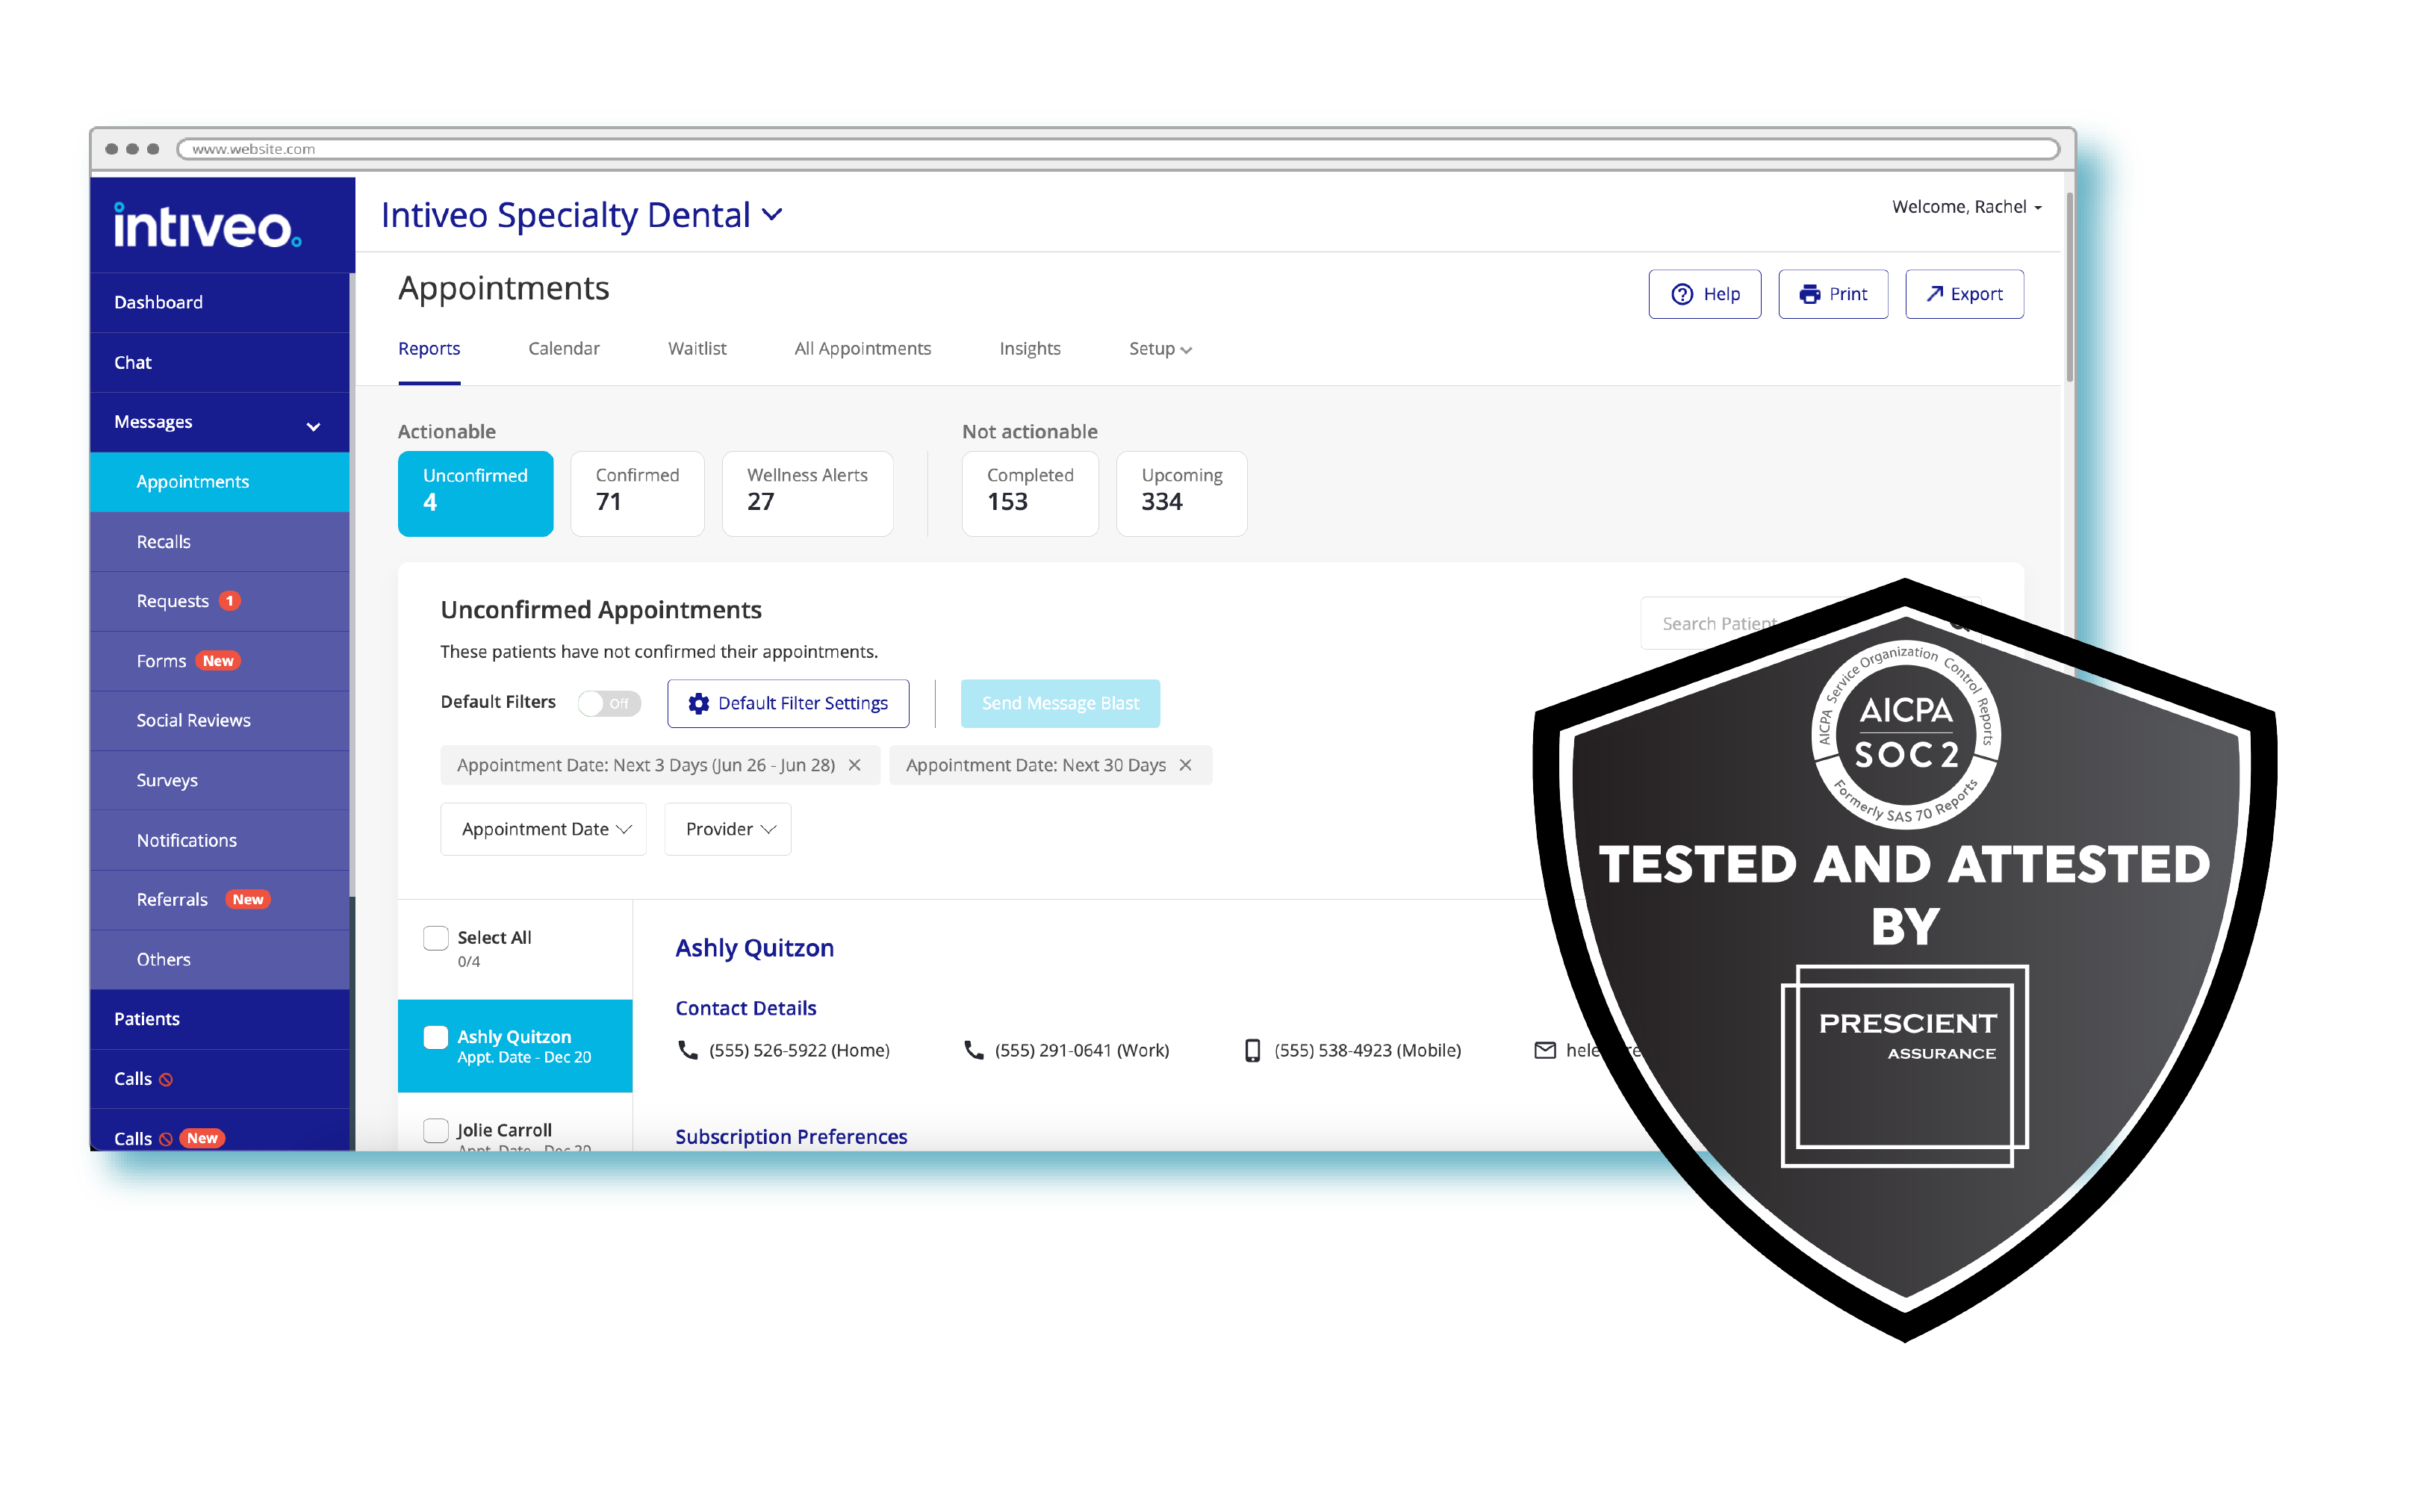Check the Select All checkbox
The height and width of the screenshot is (1512, 2418).
[436, 938]
